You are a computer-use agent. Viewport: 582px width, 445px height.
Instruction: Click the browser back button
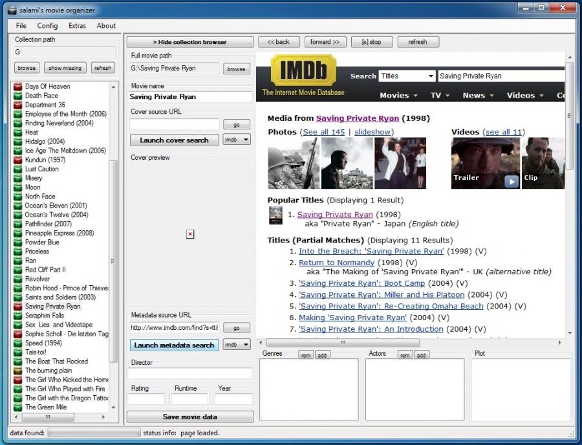tap(279, 42)
